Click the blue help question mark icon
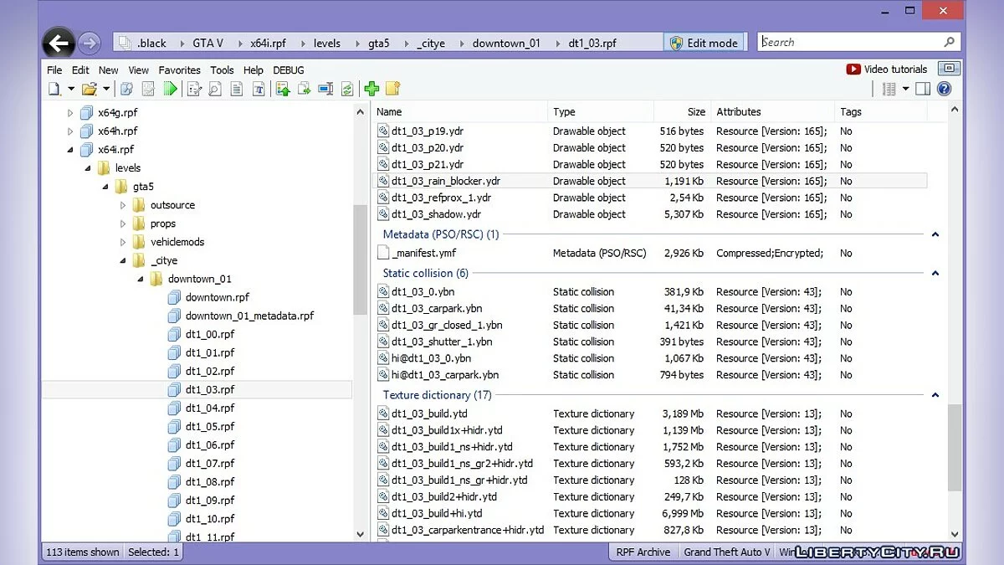This screenshot has height=565, width=1004. click(945, 89)
